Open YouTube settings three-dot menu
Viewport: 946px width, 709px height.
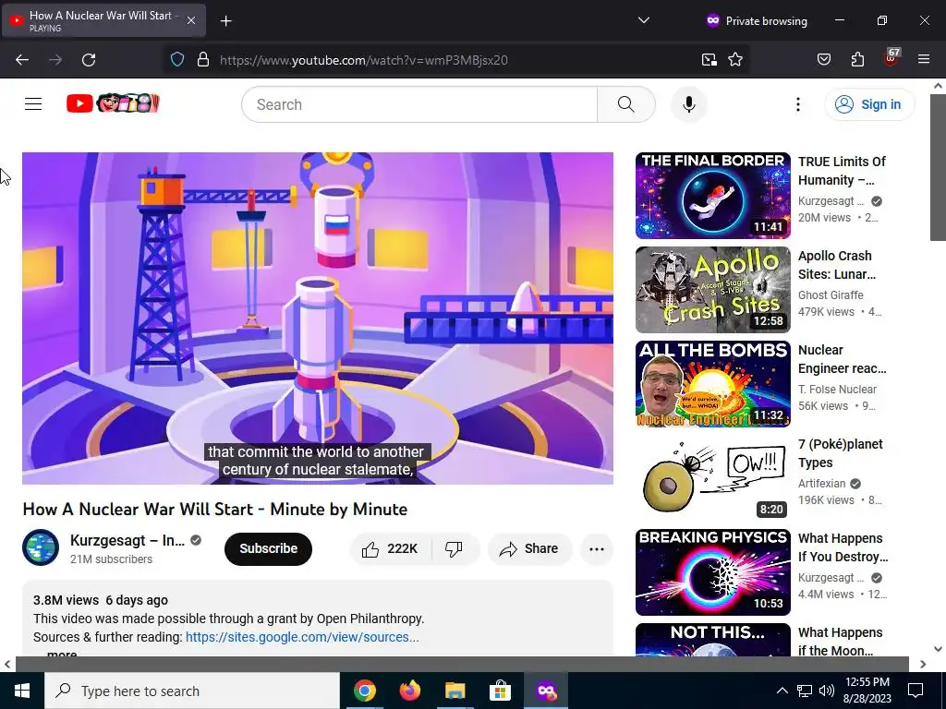[797, 104]
